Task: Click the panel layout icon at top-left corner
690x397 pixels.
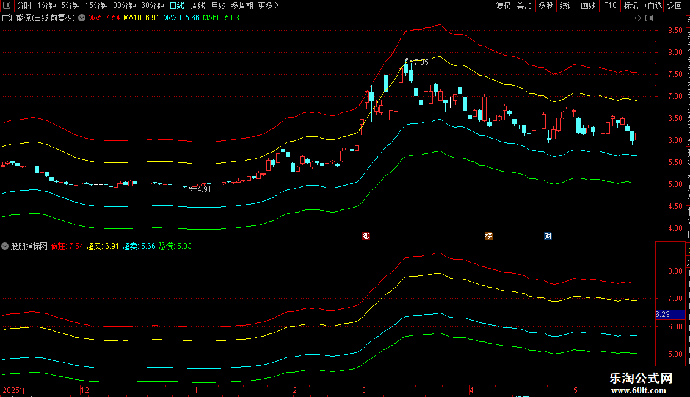Action: coord(7,5)
